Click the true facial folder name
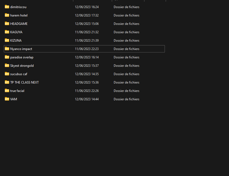 point(17,91)
